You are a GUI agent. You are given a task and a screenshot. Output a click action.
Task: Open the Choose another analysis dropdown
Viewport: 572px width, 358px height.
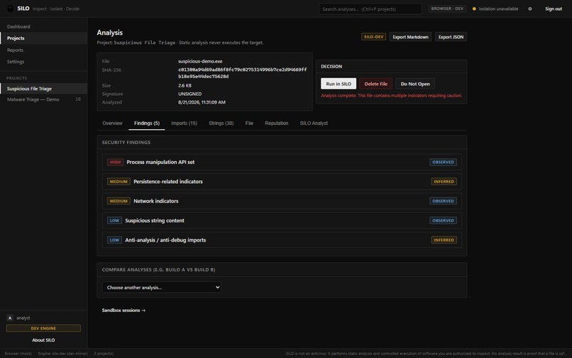pos(161,288)
